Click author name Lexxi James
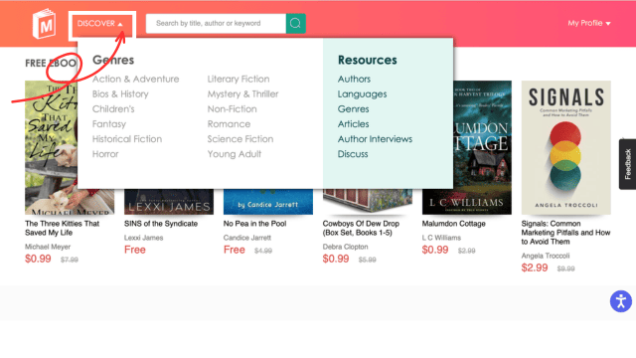636x358 pixels. click(x=143, y=238)
